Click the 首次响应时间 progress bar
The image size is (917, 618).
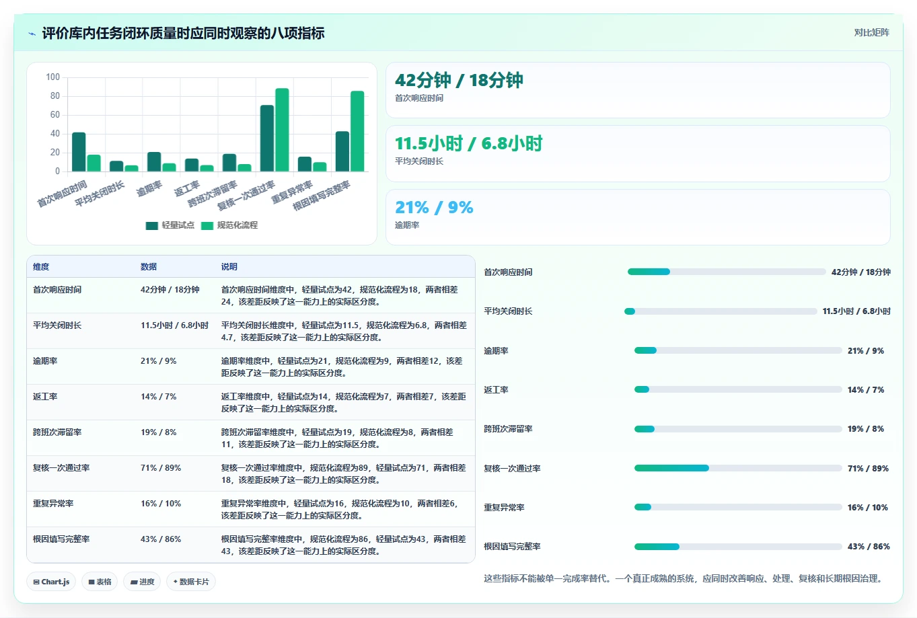727,272
